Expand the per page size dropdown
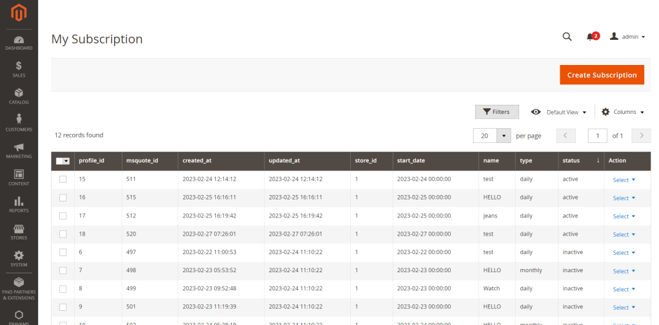This screenshot has height=325, width=659. click(504, 136)
